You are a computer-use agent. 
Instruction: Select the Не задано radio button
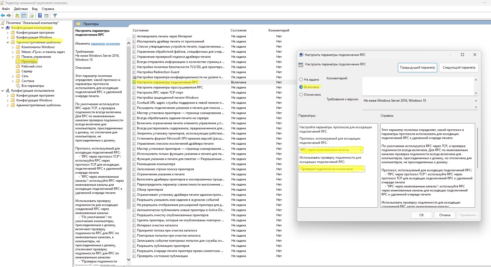pyautogui.click(x=301, y=80)
